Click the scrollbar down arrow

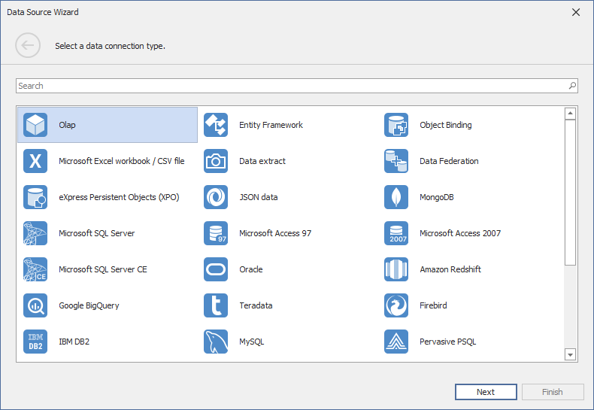[570, 354]
